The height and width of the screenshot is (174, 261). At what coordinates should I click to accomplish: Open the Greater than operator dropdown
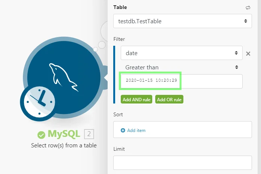[x=181, y=67]
